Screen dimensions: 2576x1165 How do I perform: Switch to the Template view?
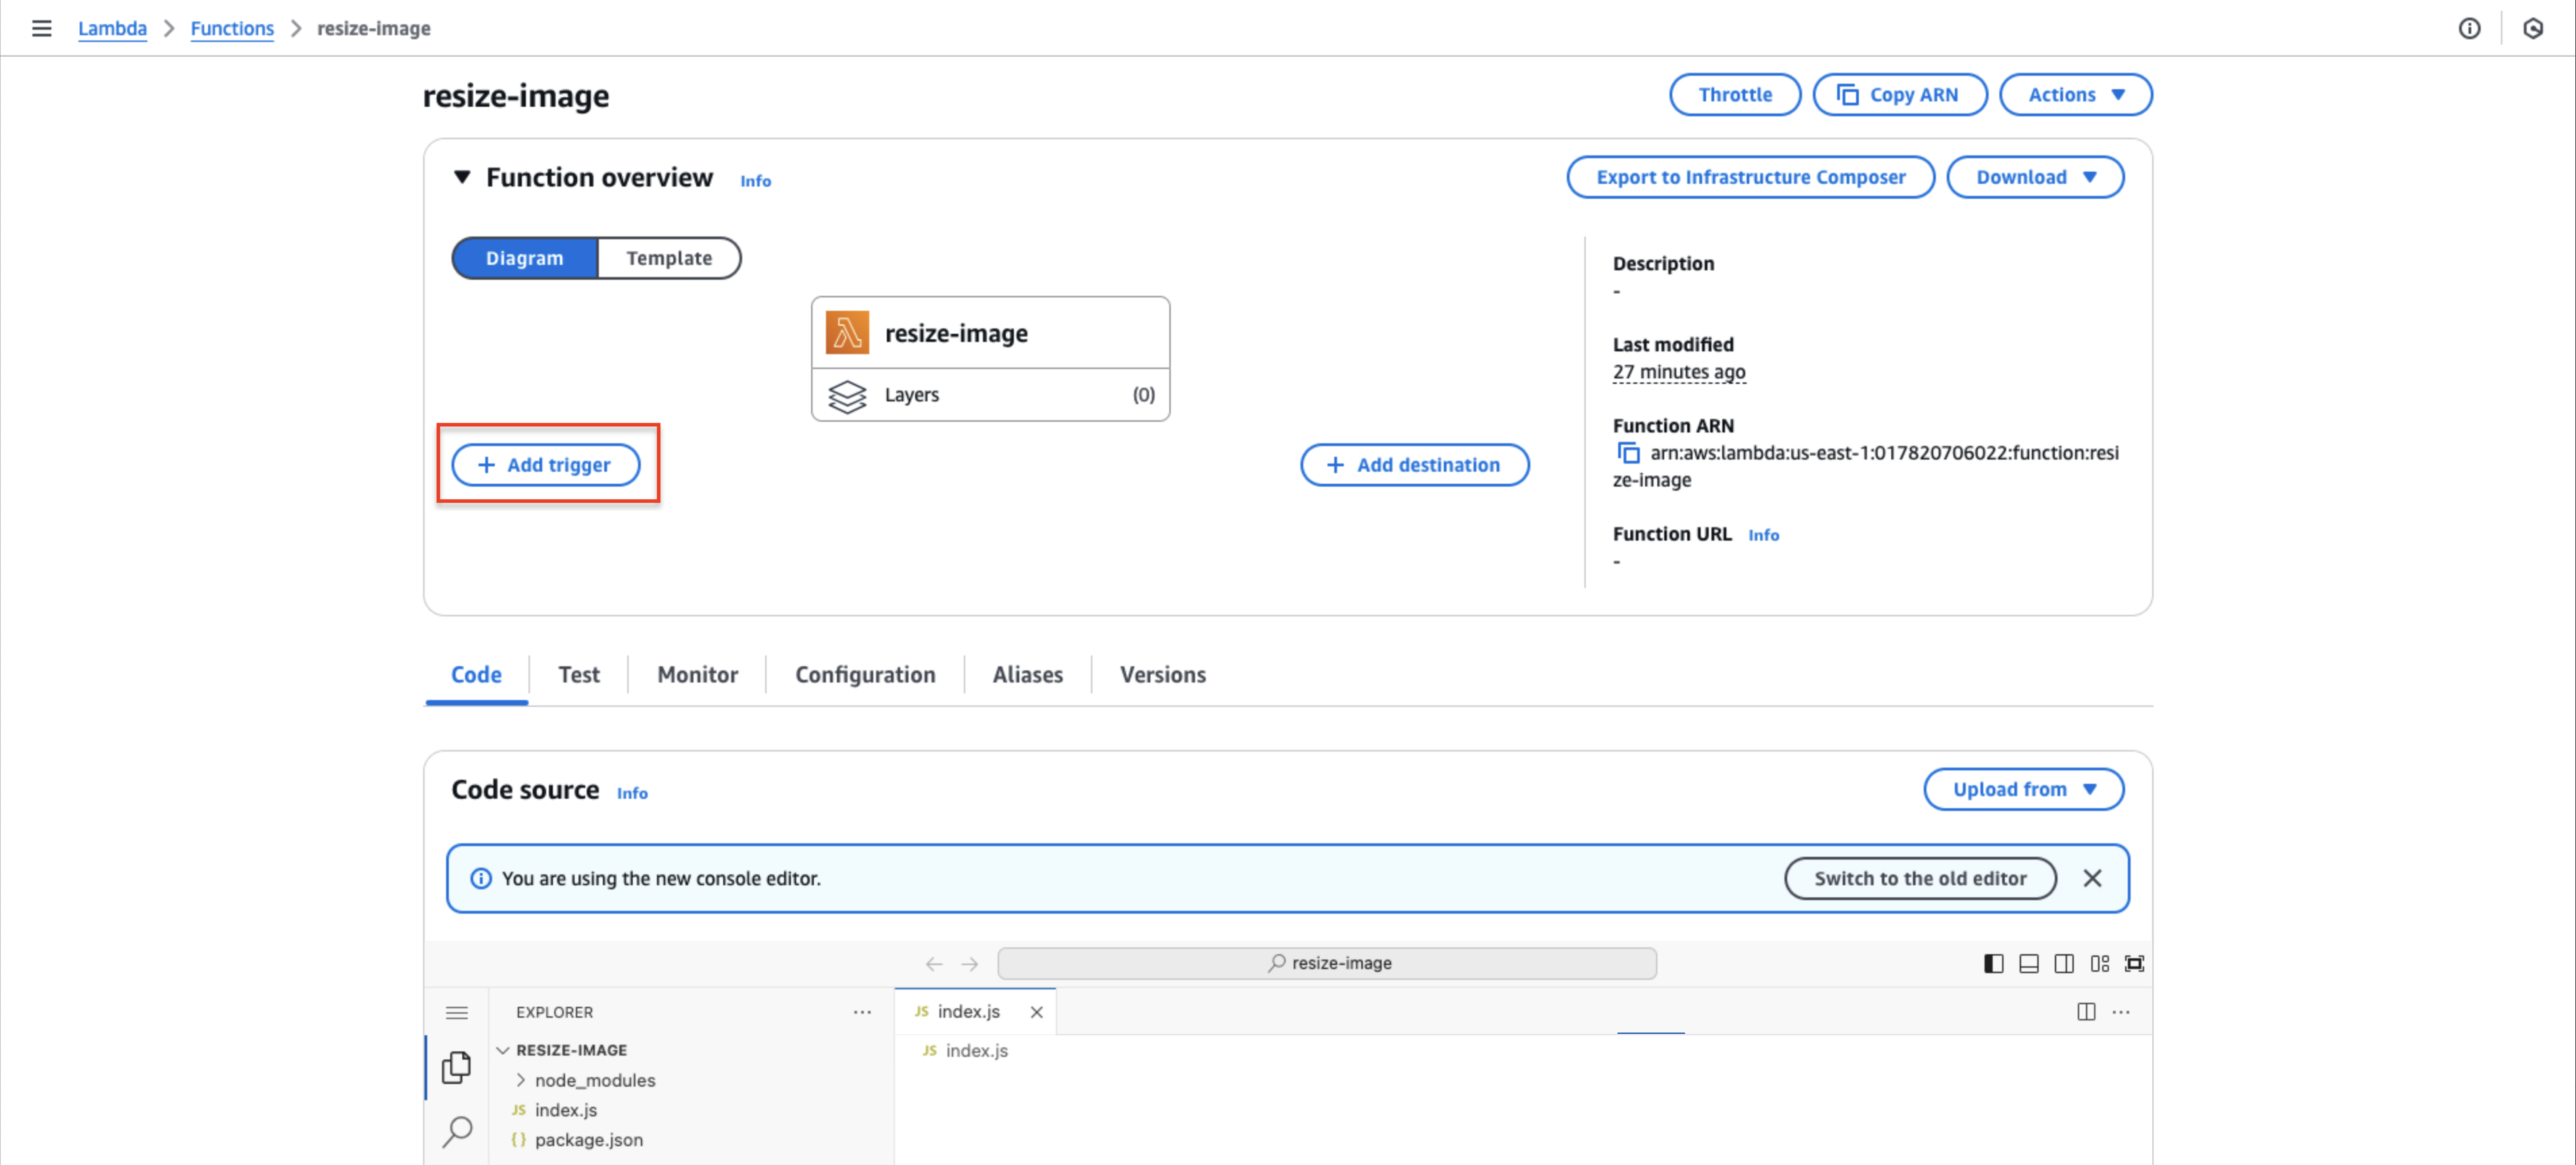[669, 258]
